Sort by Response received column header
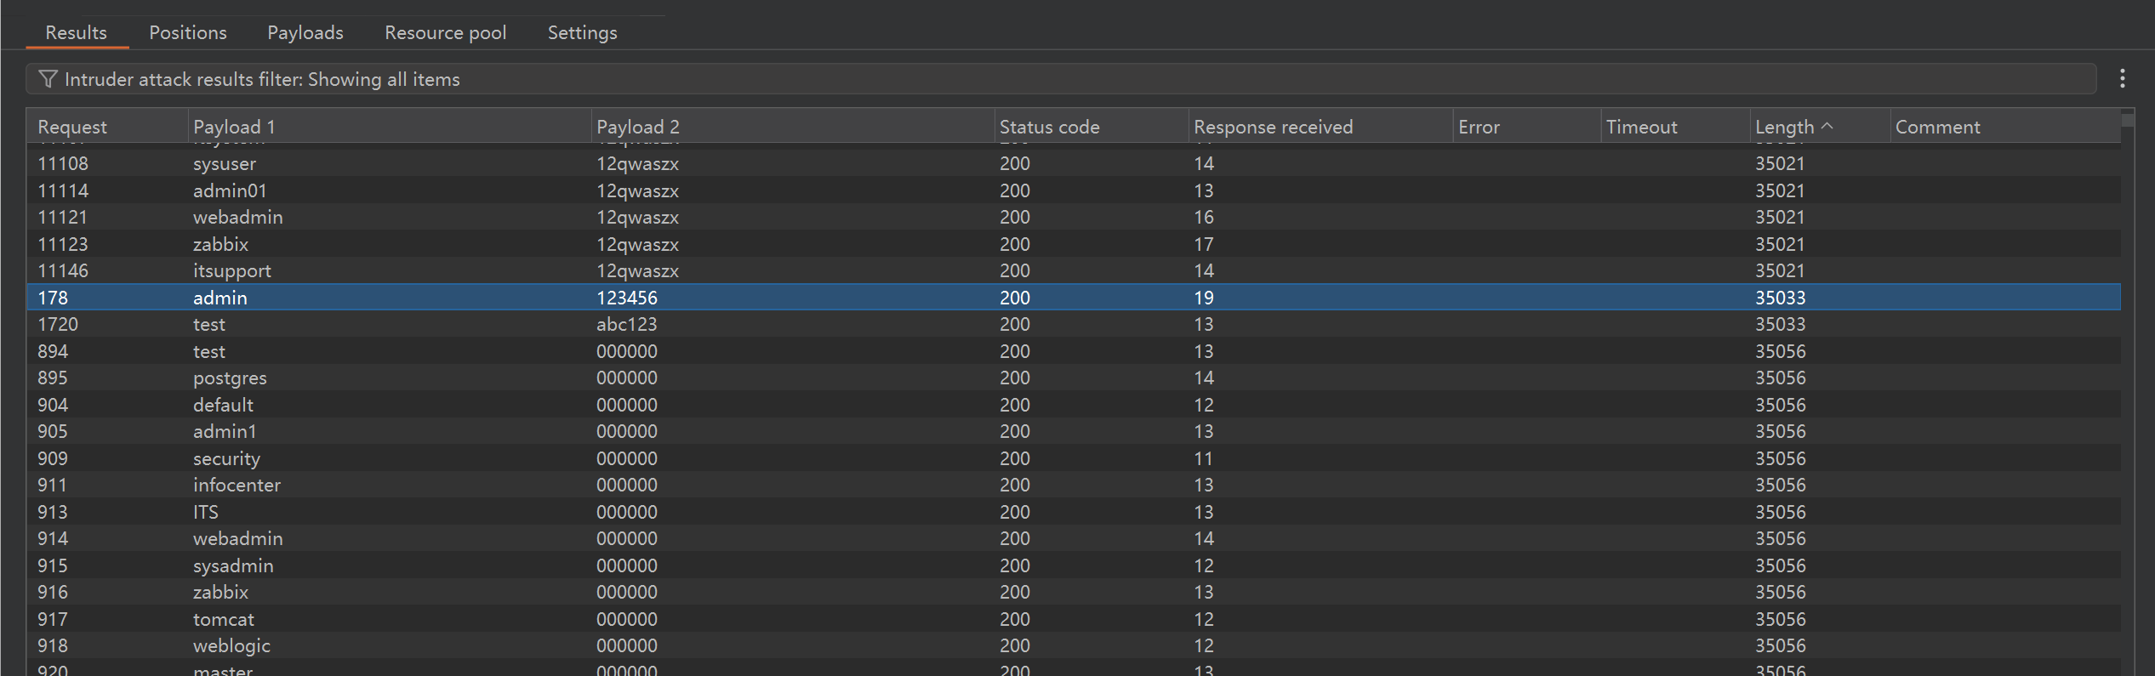Viewport: 2155px width, 676px height. (1272, 127)
